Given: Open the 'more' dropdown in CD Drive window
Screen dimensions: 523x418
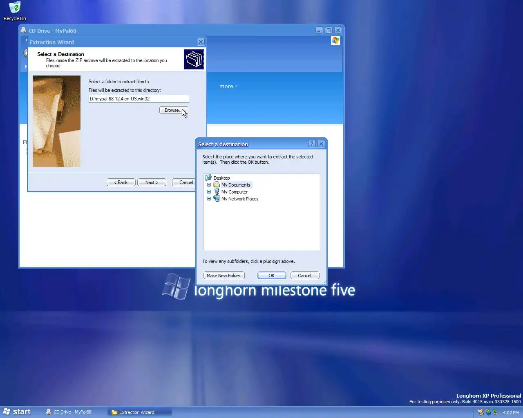Looking at the screenshot, I should coord(228,87).
